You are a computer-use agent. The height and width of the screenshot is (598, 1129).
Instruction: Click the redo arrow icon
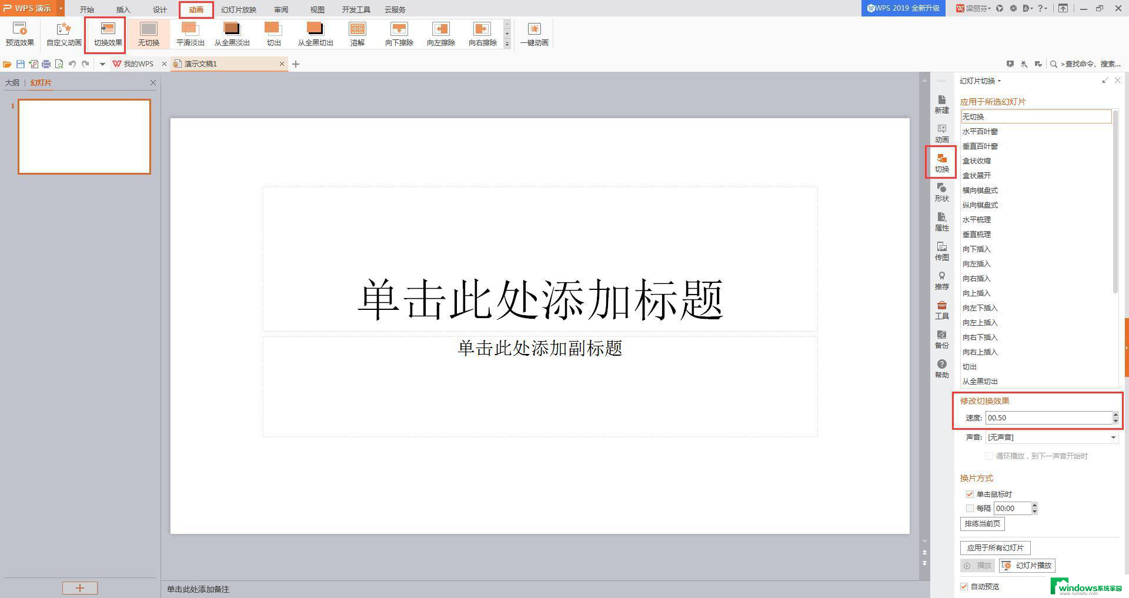(x=86, y=64)
